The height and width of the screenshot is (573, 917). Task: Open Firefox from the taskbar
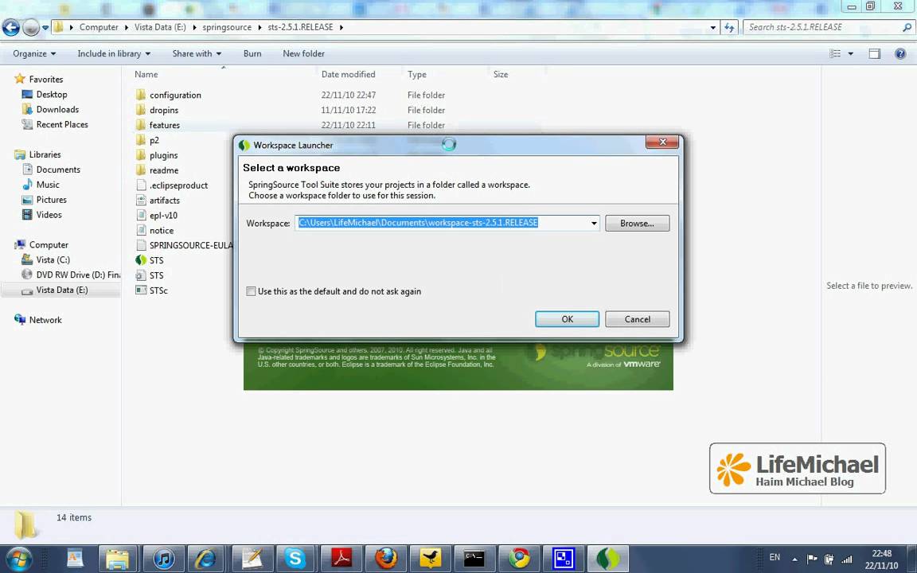point(386,559)
